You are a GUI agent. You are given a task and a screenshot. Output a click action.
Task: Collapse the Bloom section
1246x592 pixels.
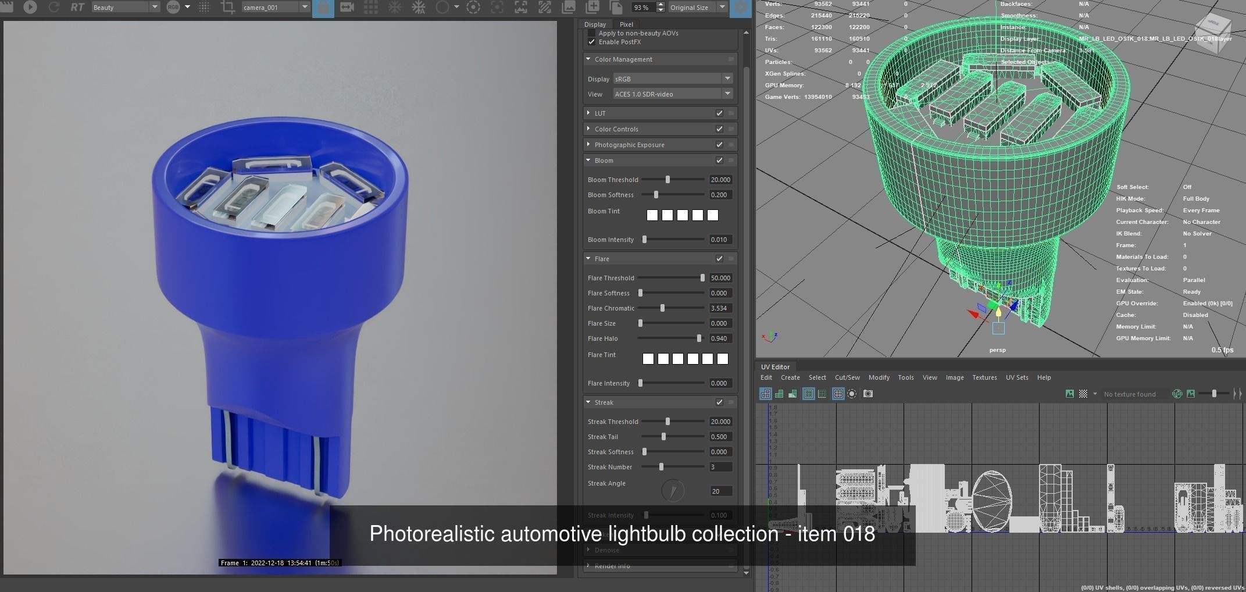coord(588,161)
